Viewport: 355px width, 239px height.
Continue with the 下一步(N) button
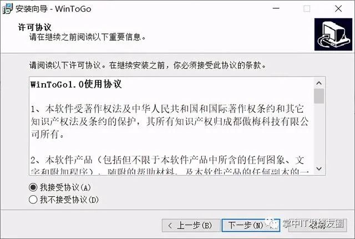[251, 226]
